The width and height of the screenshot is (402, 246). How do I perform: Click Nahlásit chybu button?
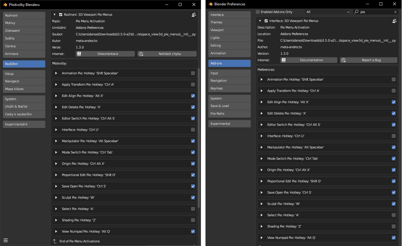[x=167, y=54]
